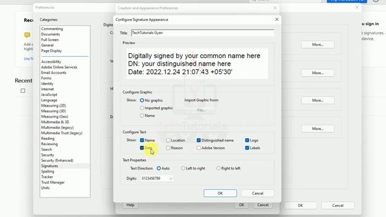Select Commenting category
This screenshot has width=386, height=217.
click(52, 29)
